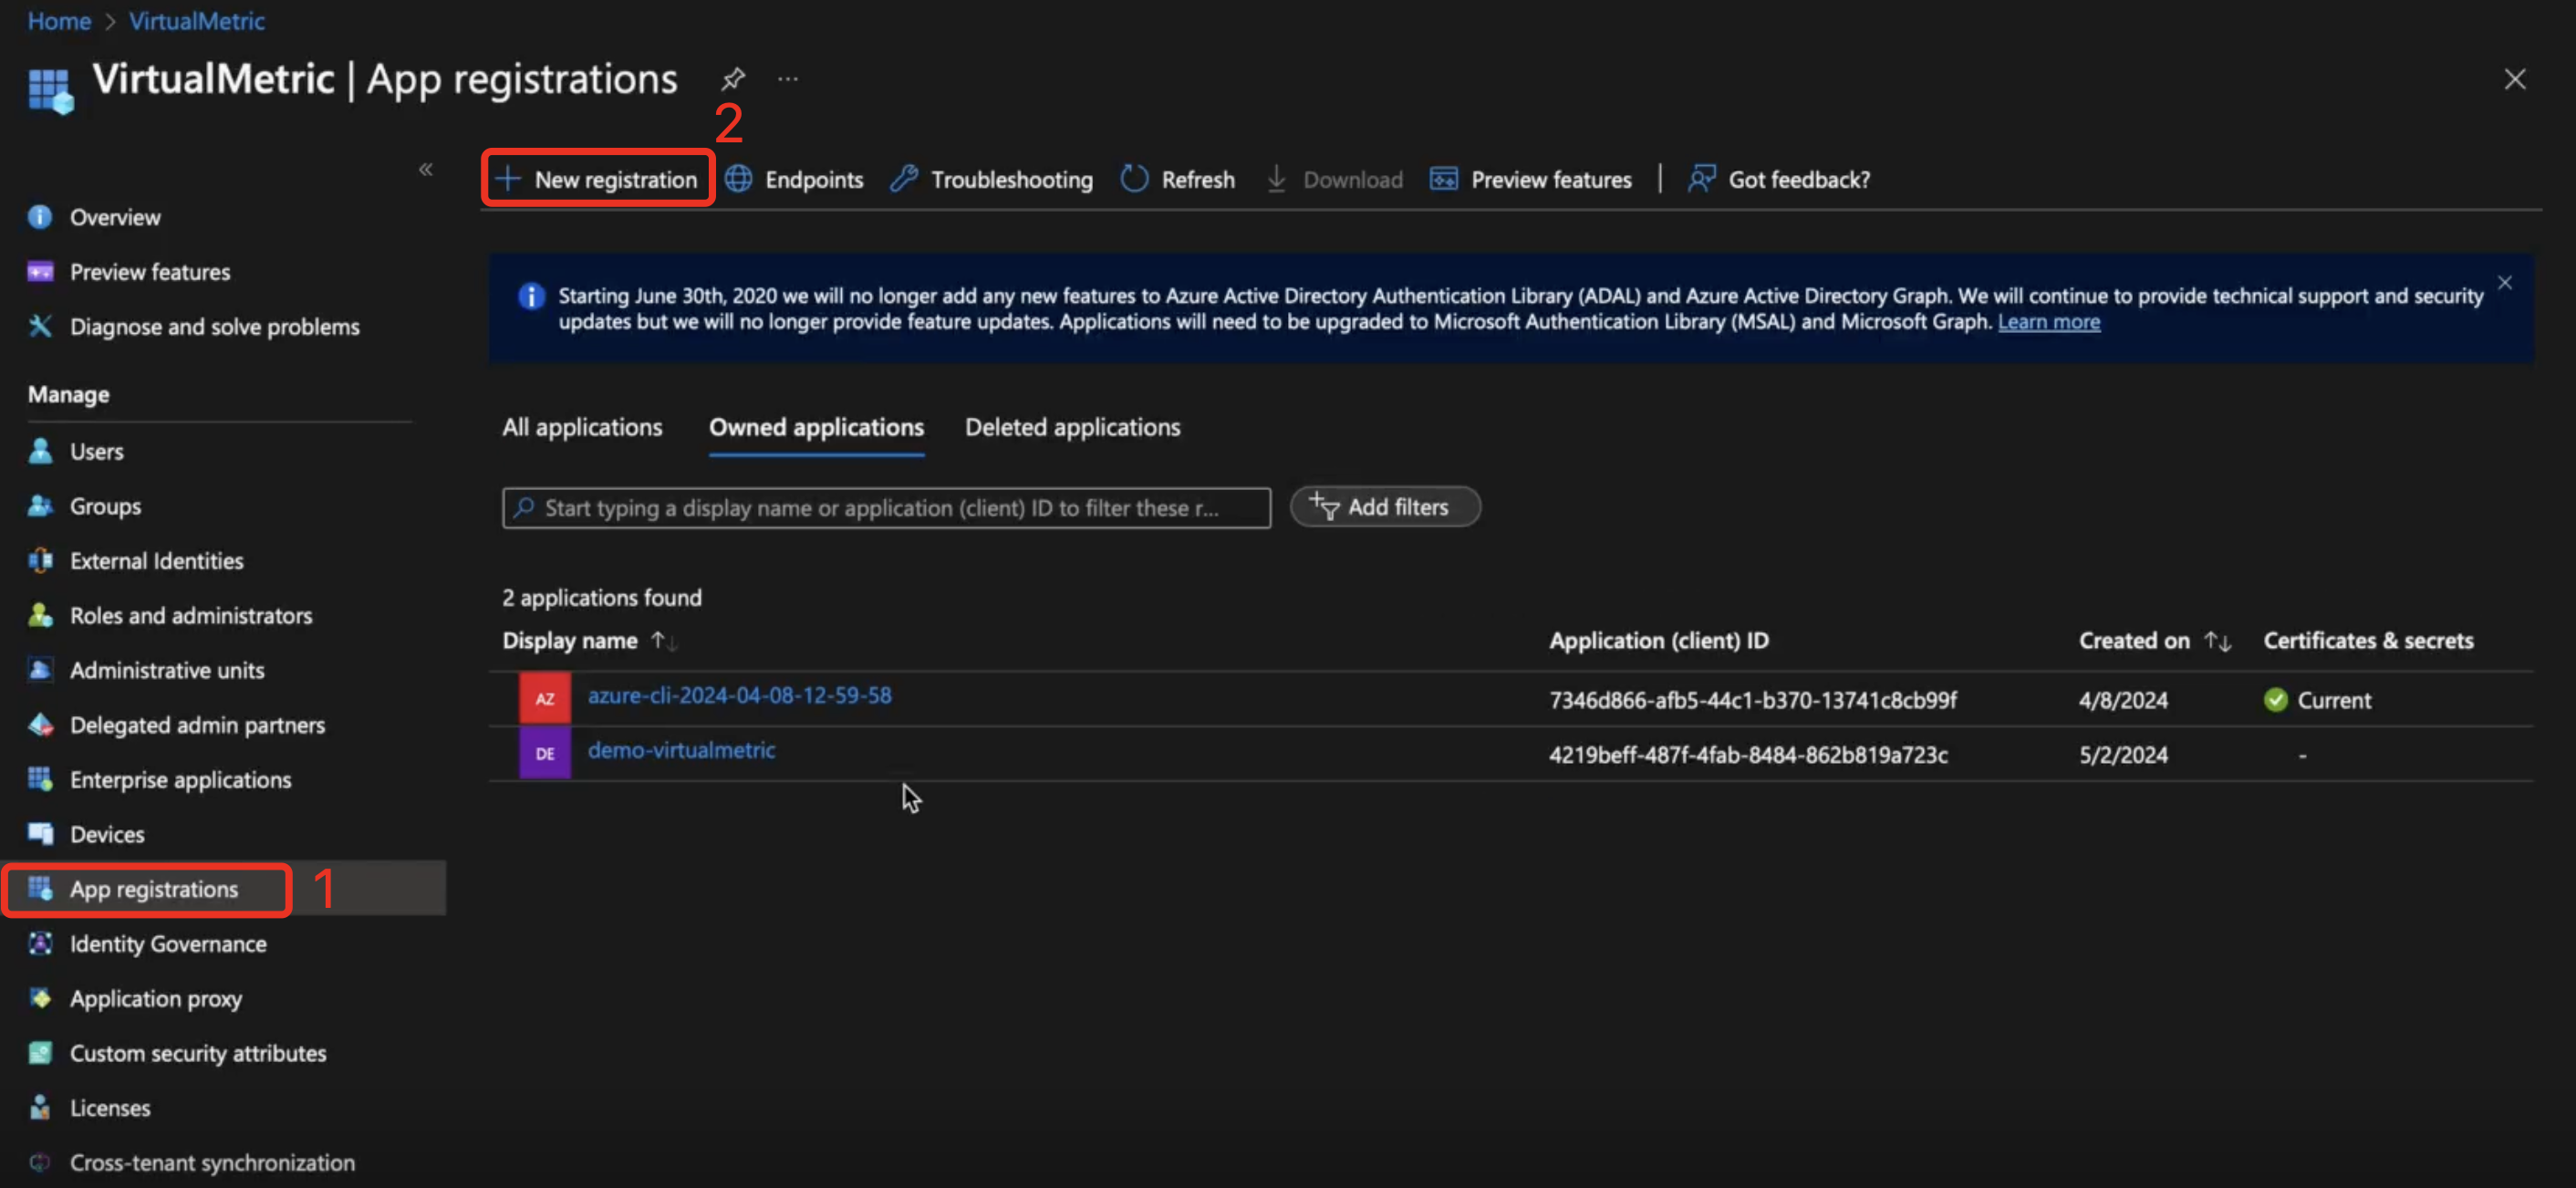Open Identity Governance
Image resolution: width=2576 pixels, height=1188 pixels.
pyautogui.click(x=168, y=944)
